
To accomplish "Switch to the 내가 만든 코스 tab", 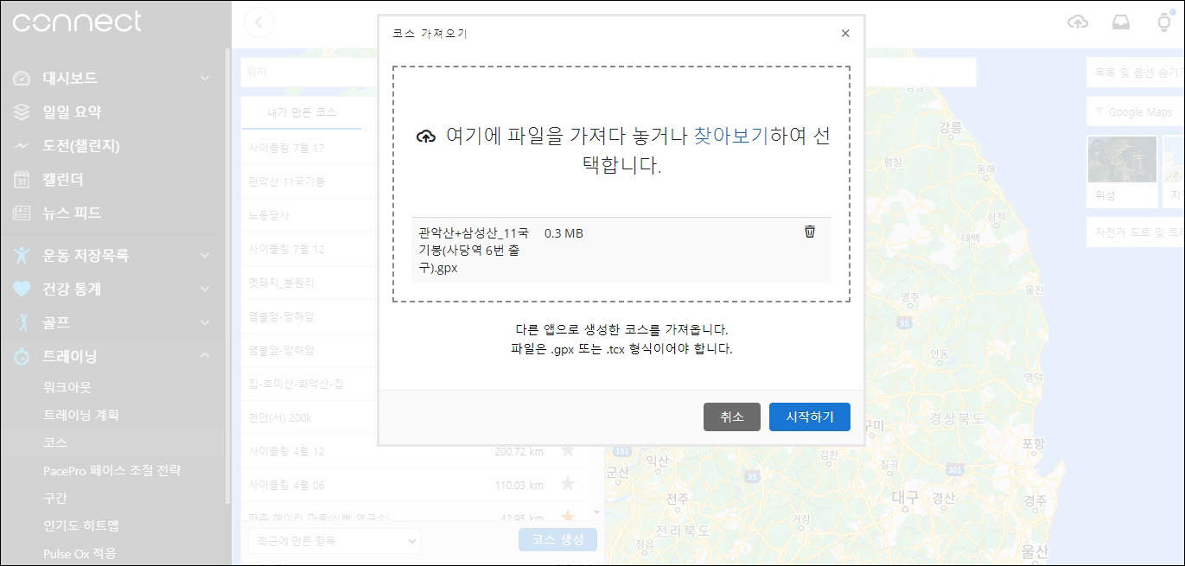I will coord(302,112).
